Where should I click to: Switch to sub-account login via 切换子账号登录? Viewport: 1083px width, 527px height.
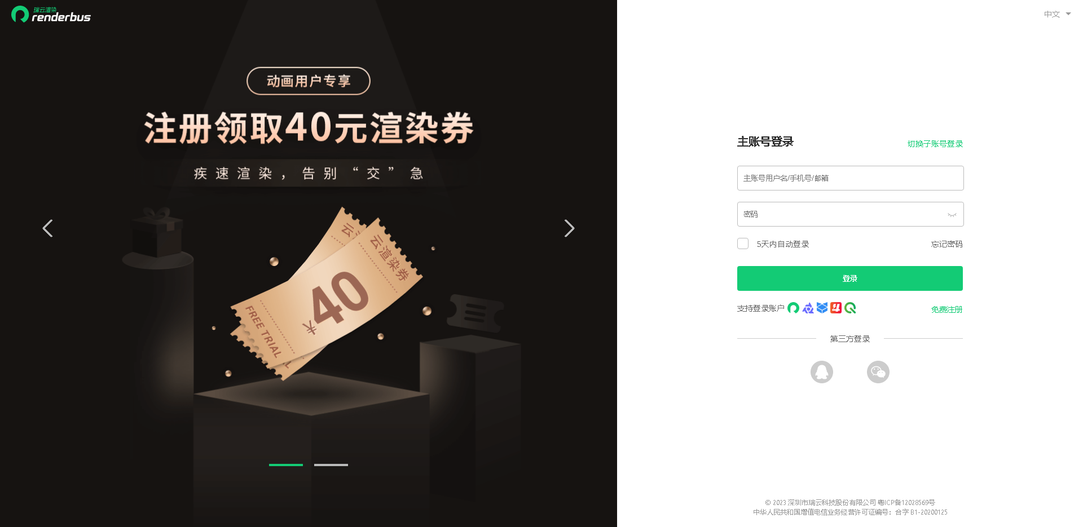(x=935, y=144)
